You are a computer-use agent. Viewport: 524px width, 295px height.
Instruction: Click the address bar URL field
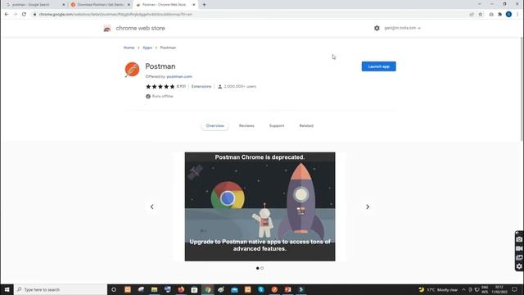pyautogui.click(x=251, y=15)
